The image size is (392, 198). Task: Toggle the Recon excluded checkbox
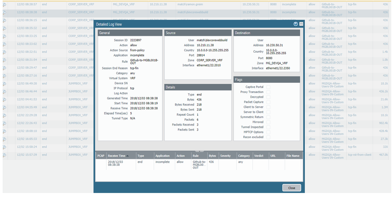[268, 137]
